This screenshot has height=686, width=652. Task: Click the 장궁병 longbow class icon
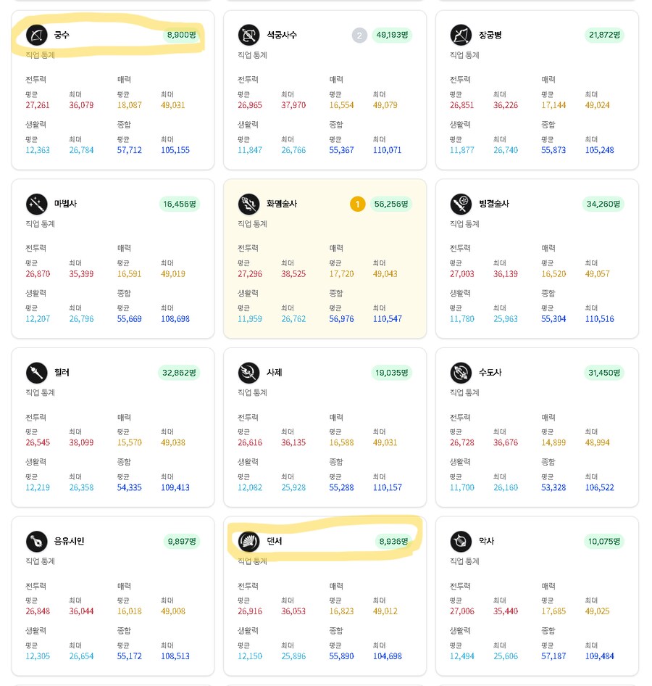[x=461, y=35]
